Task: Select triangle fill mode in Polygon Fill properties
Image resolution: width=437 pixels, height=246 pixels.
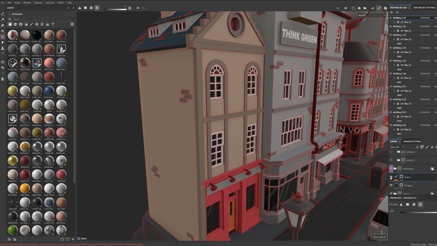Action: point(401,204)
